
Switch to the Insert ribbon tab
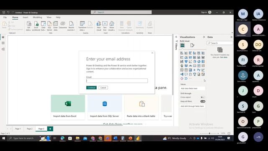coord(26,17)
